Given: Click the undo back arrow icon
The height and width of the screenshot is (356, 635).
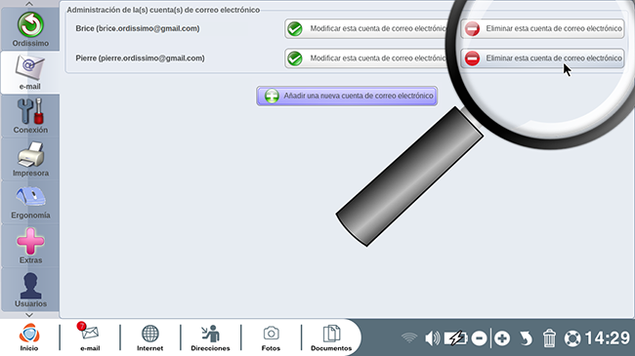Looking at the screenshot, I should click(526, 338).
